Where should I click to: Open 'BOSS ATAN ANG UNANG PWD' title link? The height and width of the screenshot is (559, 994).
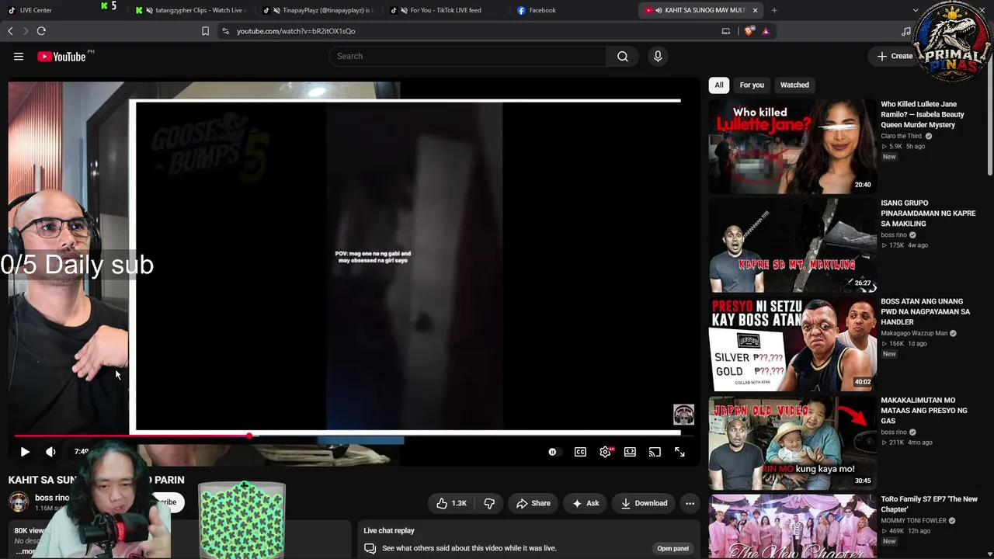pyautogui.click(x=925, y=311)
